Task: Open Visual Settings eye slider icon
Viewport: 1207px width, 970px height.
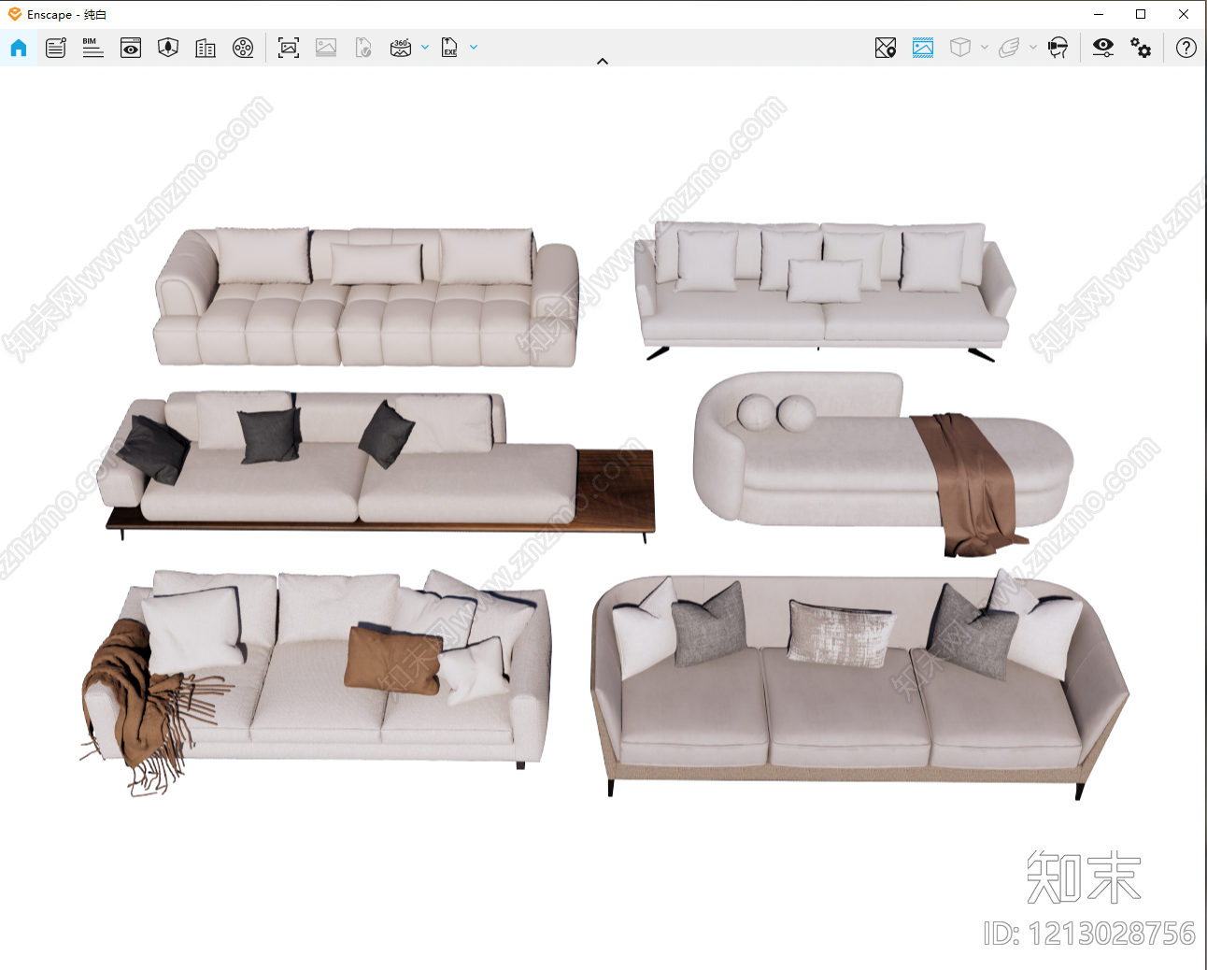Action: (1103, 48)
